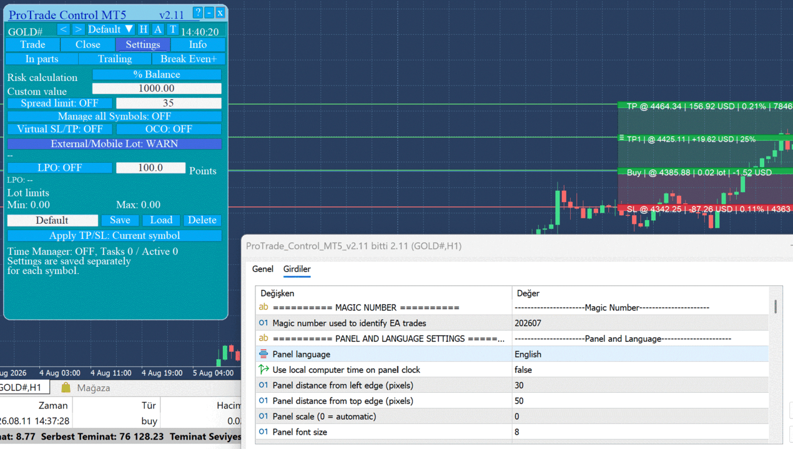Toggle OCO: OFF
This screenshot has height=449, width=793.
169,129
